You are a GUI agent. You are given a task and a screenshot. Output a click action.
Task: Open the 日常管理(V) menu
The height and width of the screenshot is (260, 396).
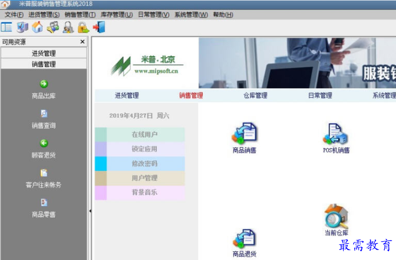click(x=154, y=15)
